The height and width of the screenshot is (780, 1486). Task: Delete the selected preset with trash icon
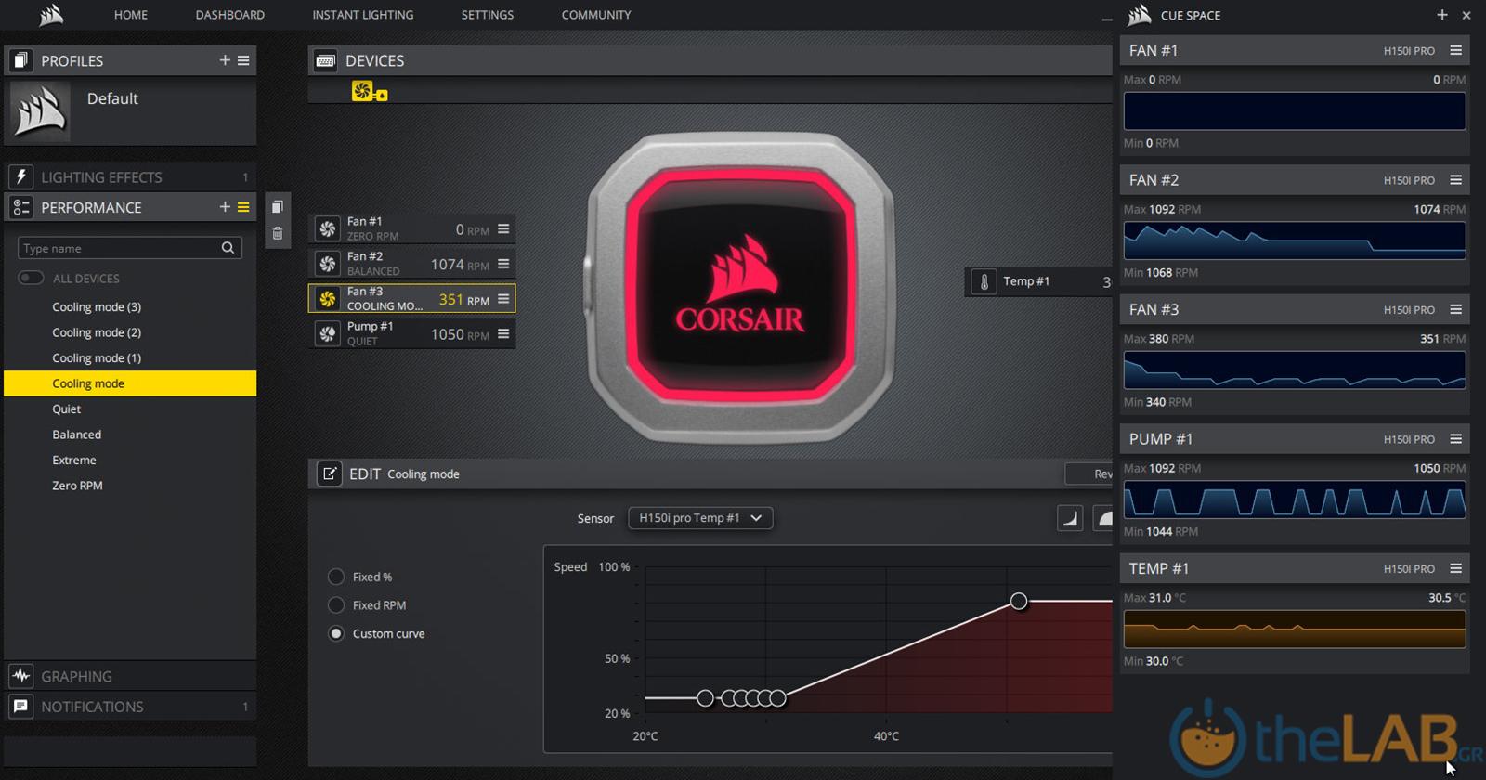[x=277, y=234]
